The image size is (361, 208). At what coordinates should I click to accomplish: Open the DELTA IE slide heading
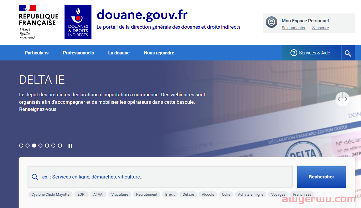pyautogui.click(x=42, y=80)
